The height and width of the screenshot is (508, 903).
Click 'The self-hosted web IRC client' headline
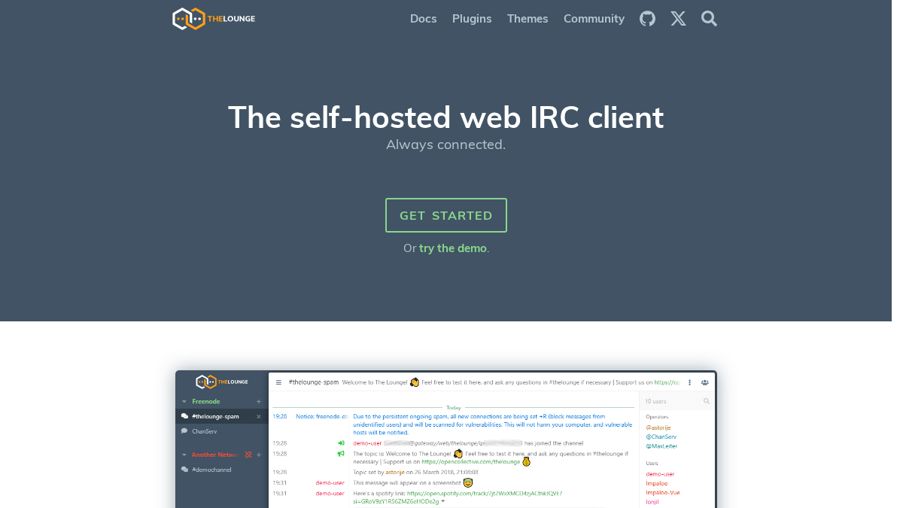tap(446, 117)
